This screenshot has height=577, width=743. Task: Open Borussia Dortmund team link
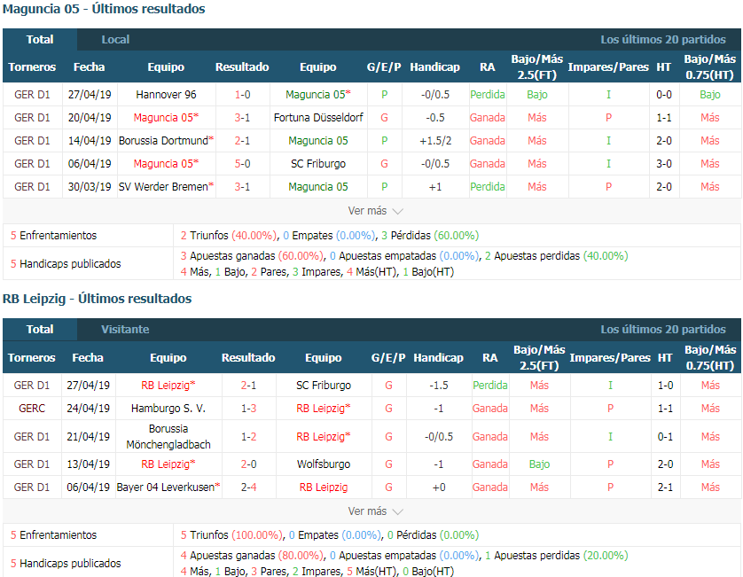[x=163, y=141]
